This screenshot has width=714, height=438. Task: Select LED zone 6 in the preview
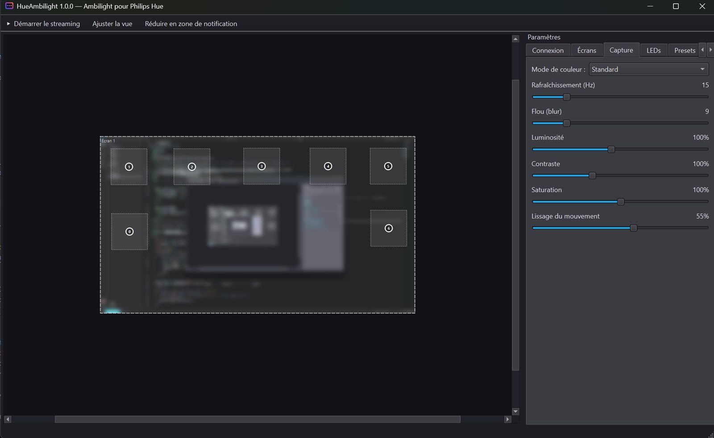pyautogui.click(x=389, y=228)
